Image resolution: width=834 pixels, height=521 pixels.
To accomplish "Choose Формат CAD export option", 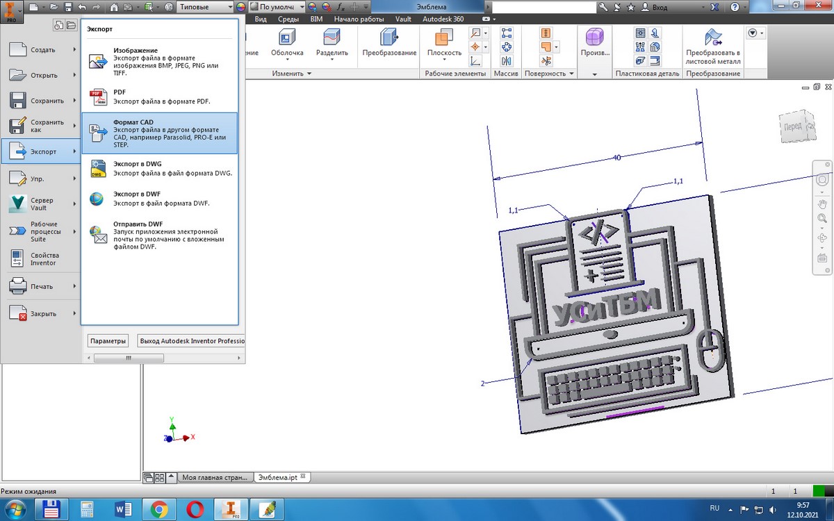I will tap(159, 133).
